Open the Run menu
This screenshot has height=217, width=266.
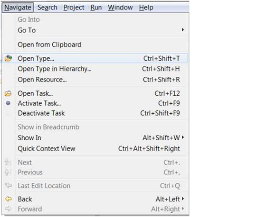click(x=96, y=7)
